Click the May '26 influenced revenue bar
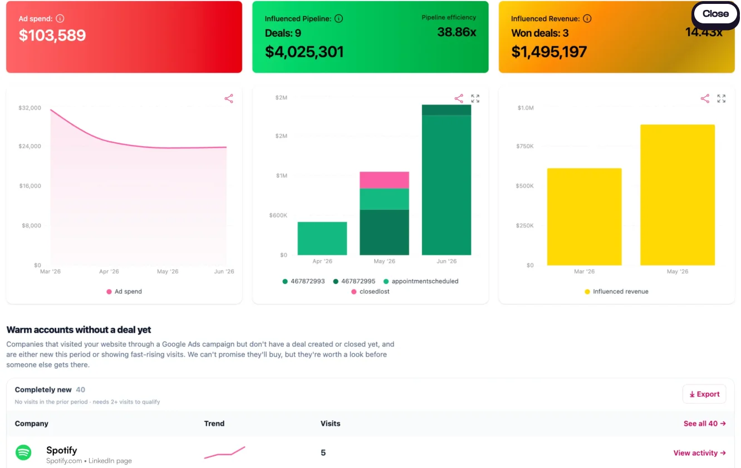This screenshot has height=468, width=741. pyautogui.click(x=678, y=195)
